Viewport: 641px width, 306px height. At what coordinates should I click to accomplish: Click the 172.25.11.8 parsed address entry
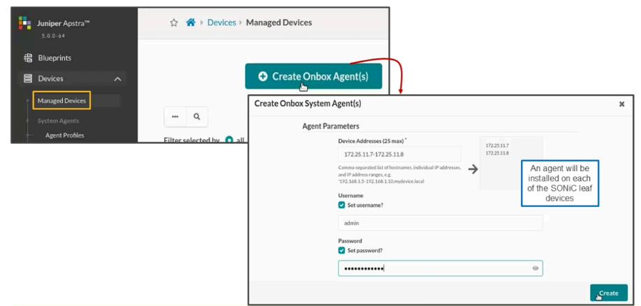point(497,153)
